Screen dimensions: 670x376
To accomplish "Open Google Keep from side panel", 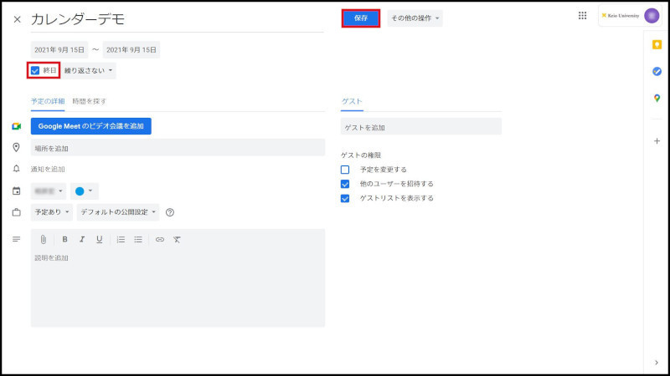I will tap(657, 45).
